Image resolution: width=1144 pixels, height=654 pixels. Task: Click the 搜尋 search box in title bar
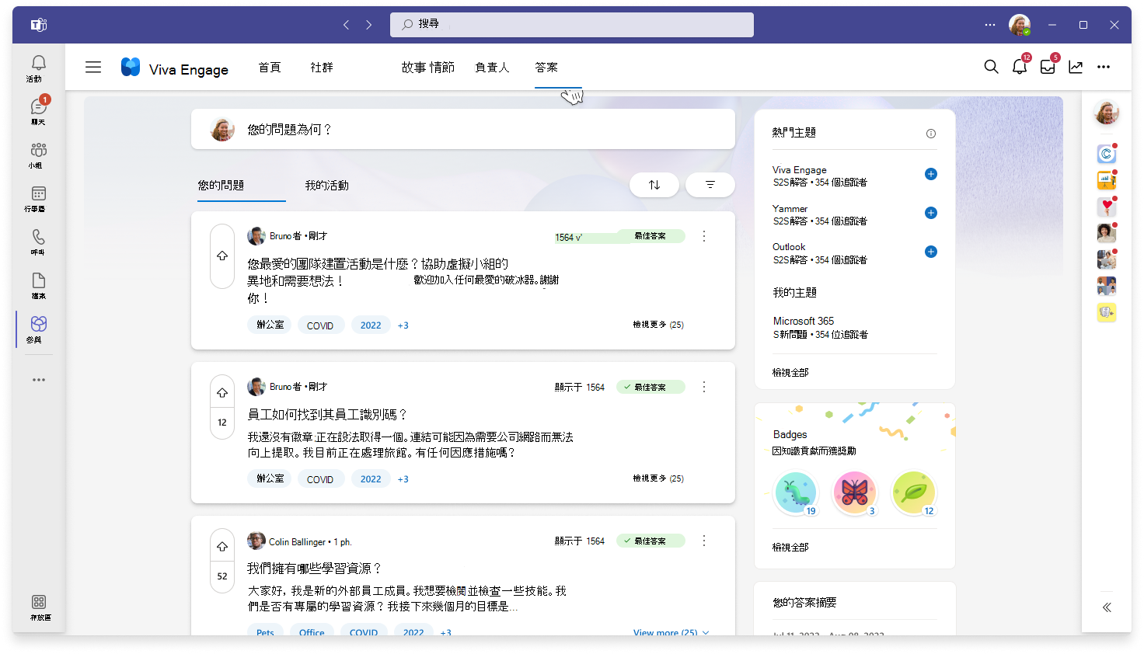572,25
